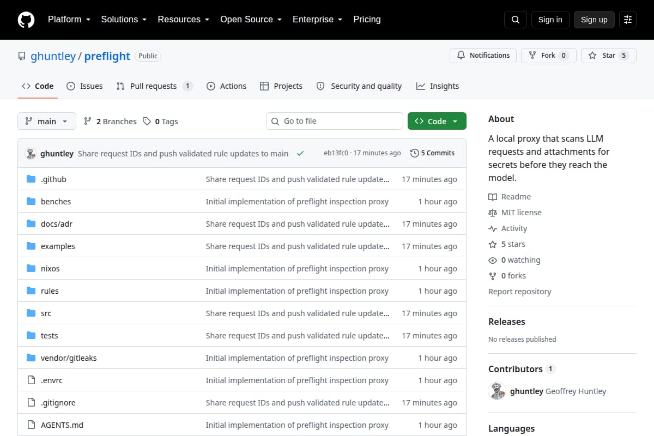The width and height of the screenshot is (654, 436).
Task: Switch to the Pull requests tab
Action: (x=154, y=86)
